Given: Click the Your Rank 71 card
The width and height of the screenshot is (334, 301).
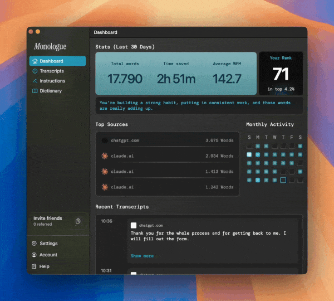Looking at the screenshot, I should pyautogui.click(x=281, y=74).
